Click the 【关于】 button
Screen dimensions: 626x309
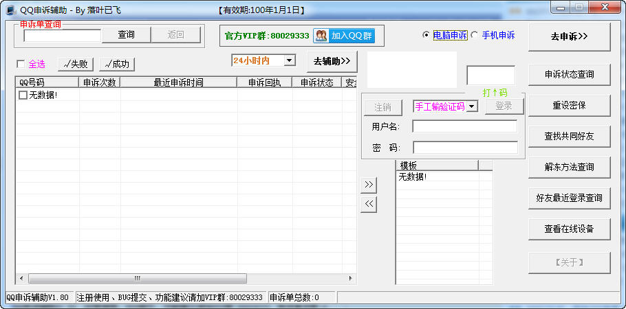tap(570, 263)
